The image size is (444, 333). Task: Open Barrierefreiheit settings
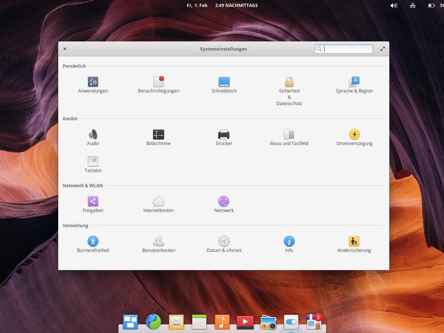coord(93,244)
